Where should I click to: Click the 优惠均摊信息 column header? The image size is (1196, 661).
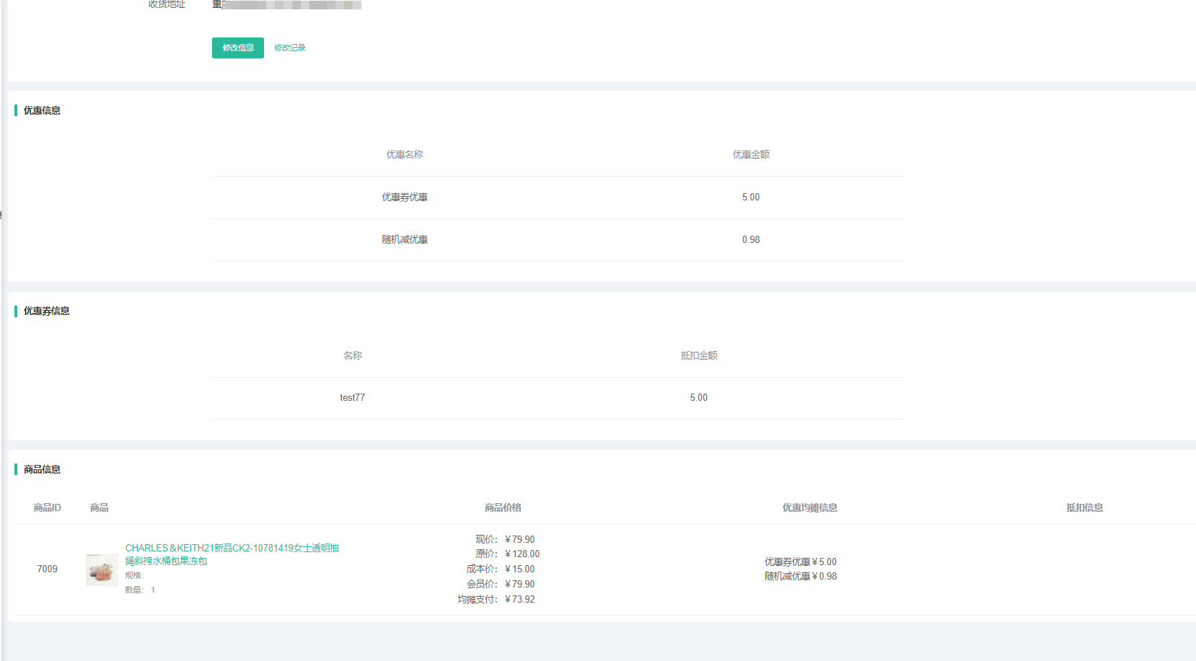[x=809, y=507]
